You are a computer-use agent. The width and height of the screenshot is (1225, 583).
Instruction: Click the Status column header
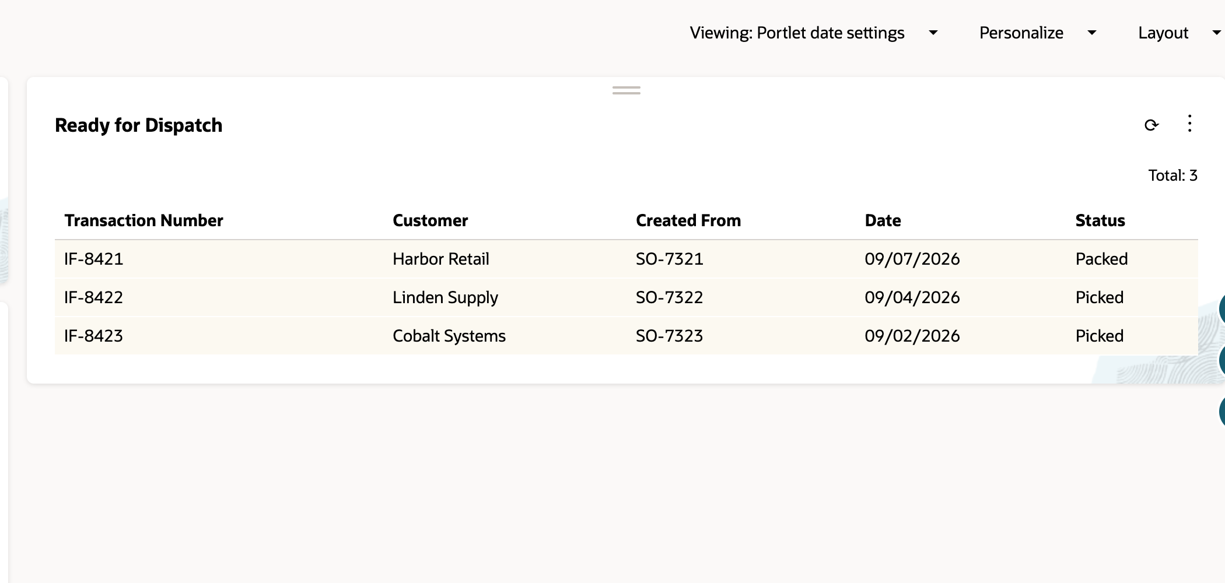pyautogui.click(x=1100, y=220)
